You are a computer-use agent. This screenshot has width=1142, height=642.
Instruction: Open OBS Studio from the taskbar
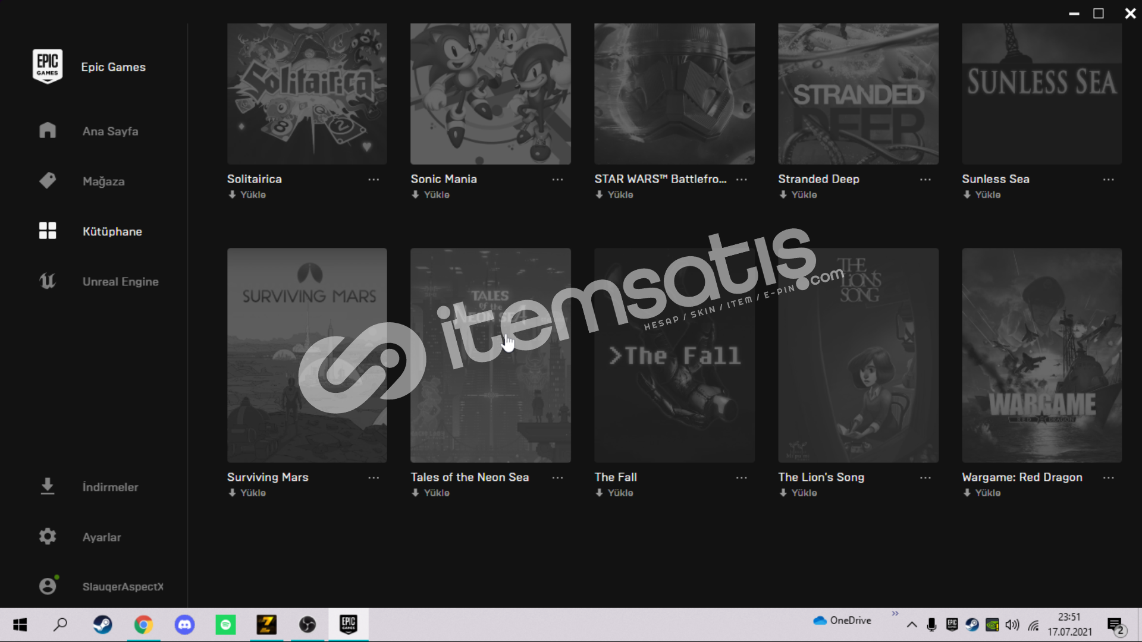tap(308, 625)
